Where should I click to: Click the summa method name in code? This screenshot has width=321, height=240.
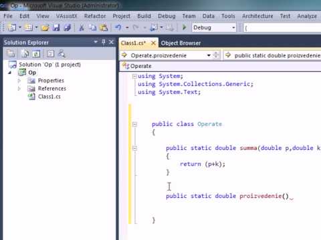point(248,148)
